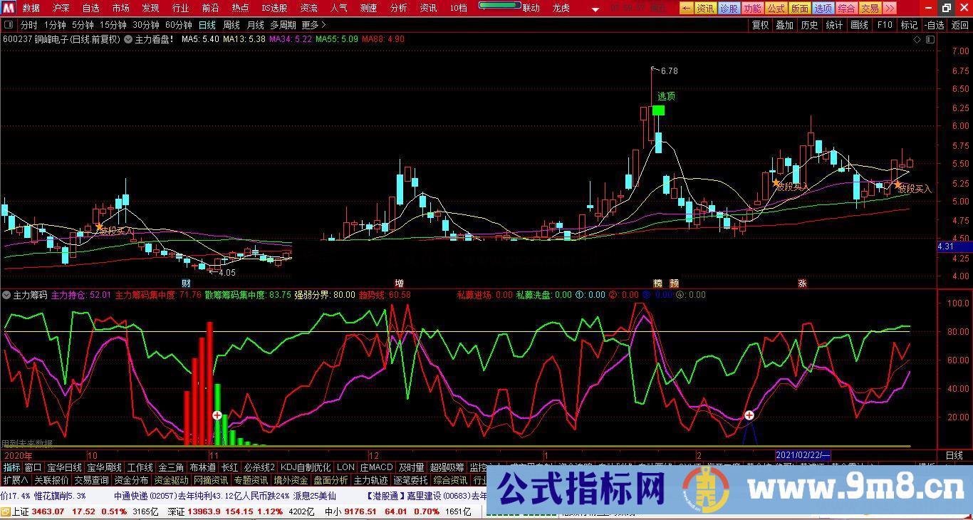973x520 pixels.
Task: Select the 庄MACD indicator tab
Action: 376,467
